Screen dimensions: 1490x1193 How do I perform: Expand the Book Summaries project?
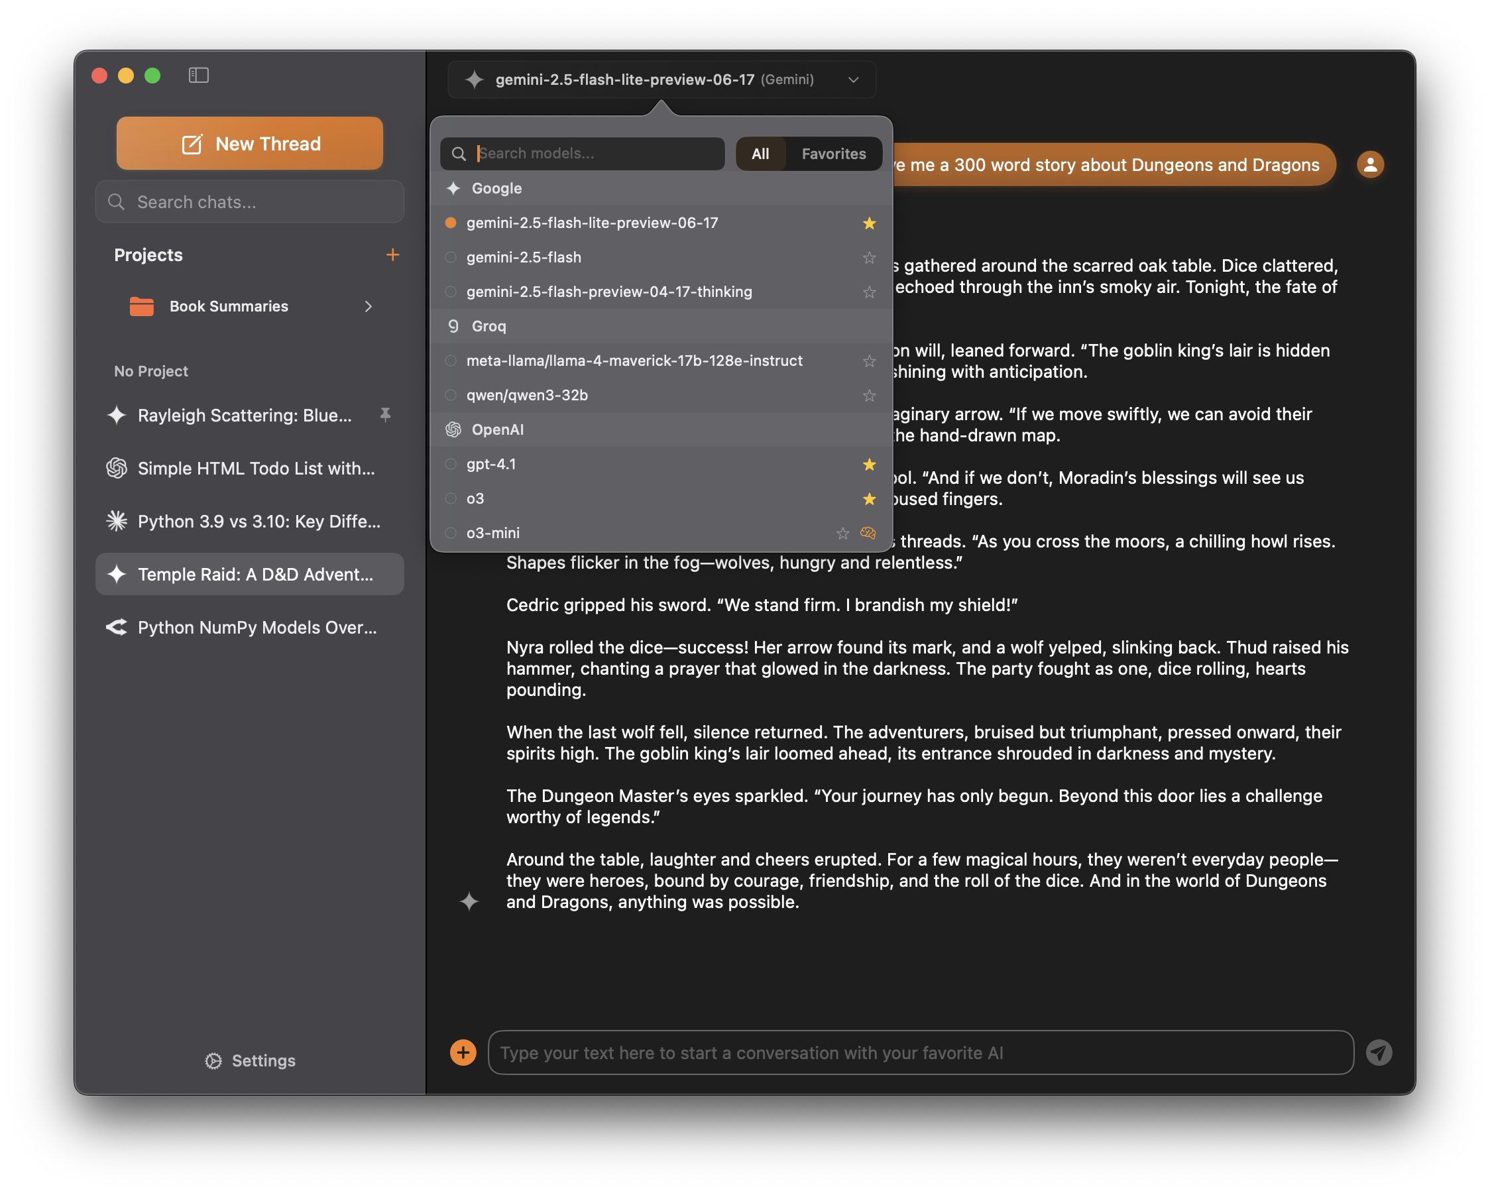click(369, 306)
